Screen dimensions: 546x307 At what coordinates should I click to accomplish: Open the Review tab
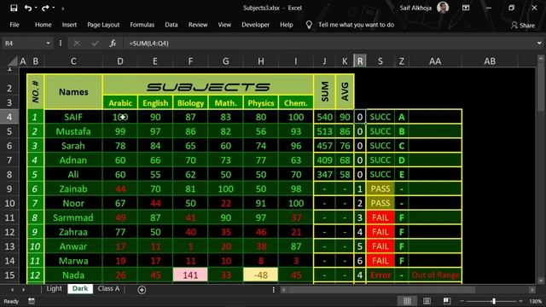pos(198,25)
